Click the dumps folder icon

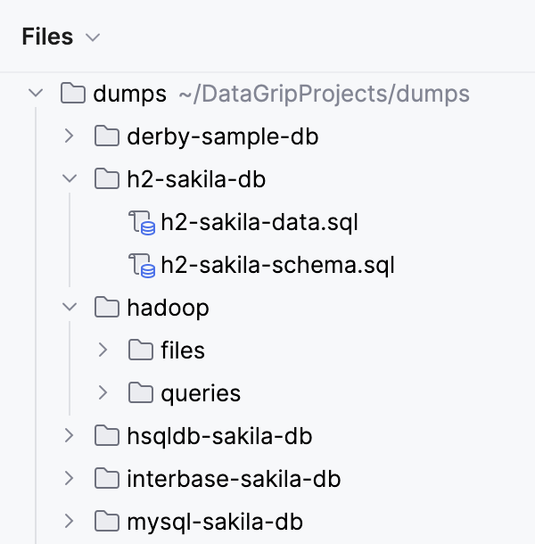tap(73, 93)
